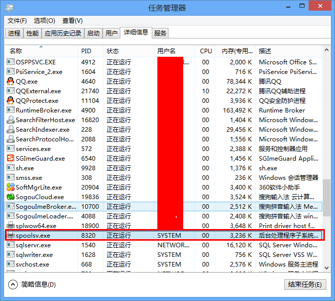Viewport: 335px width, 301px height.
Task: Click the SoftMgrLite.exe colorful icon
Action: tap(10, 187)
